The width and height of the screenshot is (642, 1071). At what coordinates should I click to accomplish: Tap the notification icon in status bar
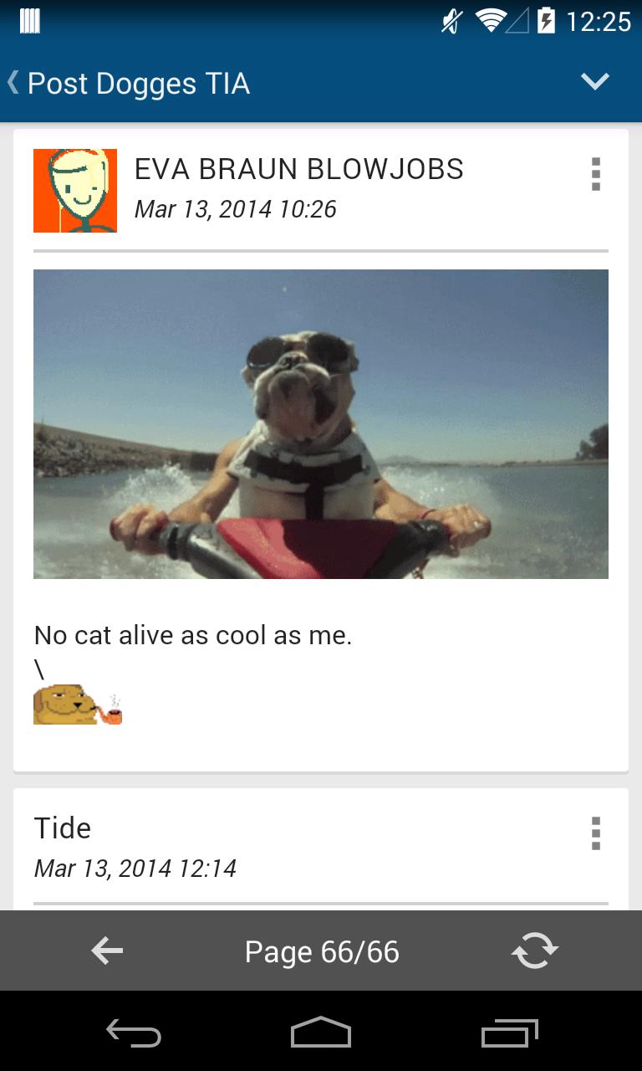[x=30, y=21]
